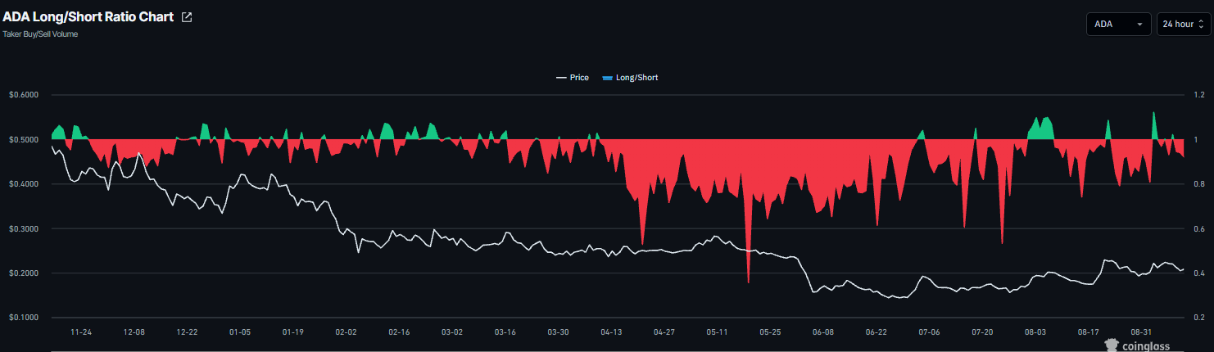Click the 01-05 date label
This screenshot has height=352, width=1214.
240,333
